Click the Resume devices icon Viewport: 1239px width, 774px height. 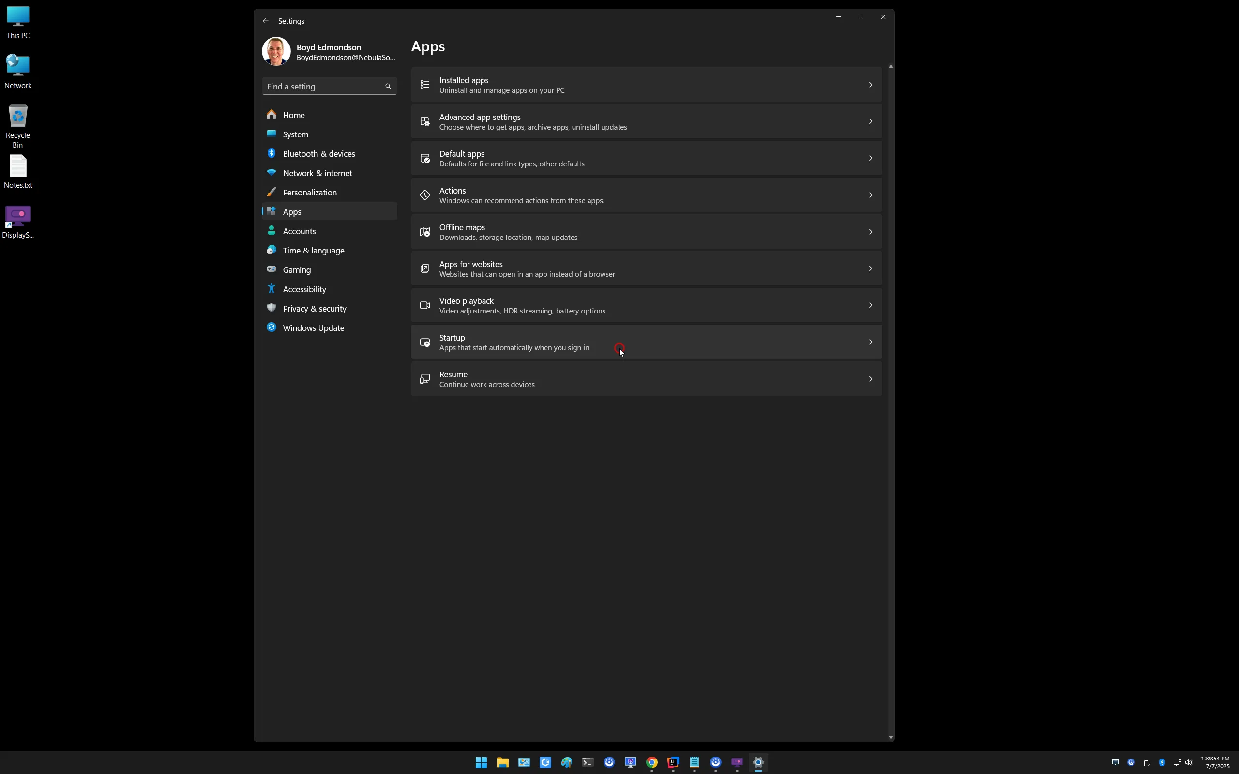click(425, 379)
